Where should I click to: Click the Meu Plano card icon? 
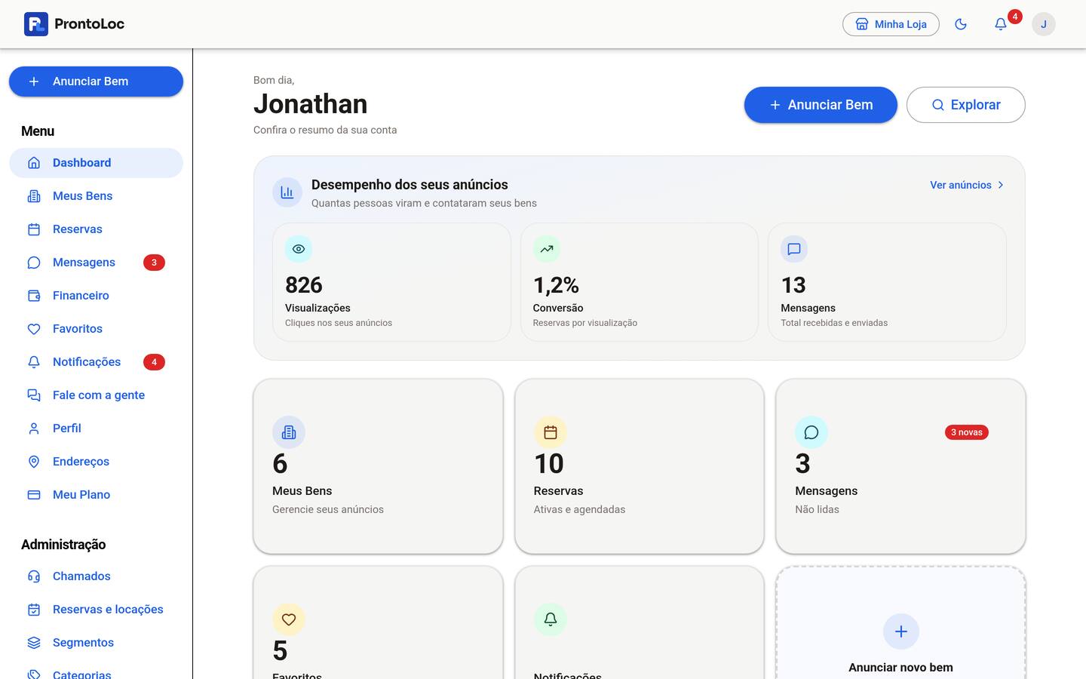(x=34, y=495)
